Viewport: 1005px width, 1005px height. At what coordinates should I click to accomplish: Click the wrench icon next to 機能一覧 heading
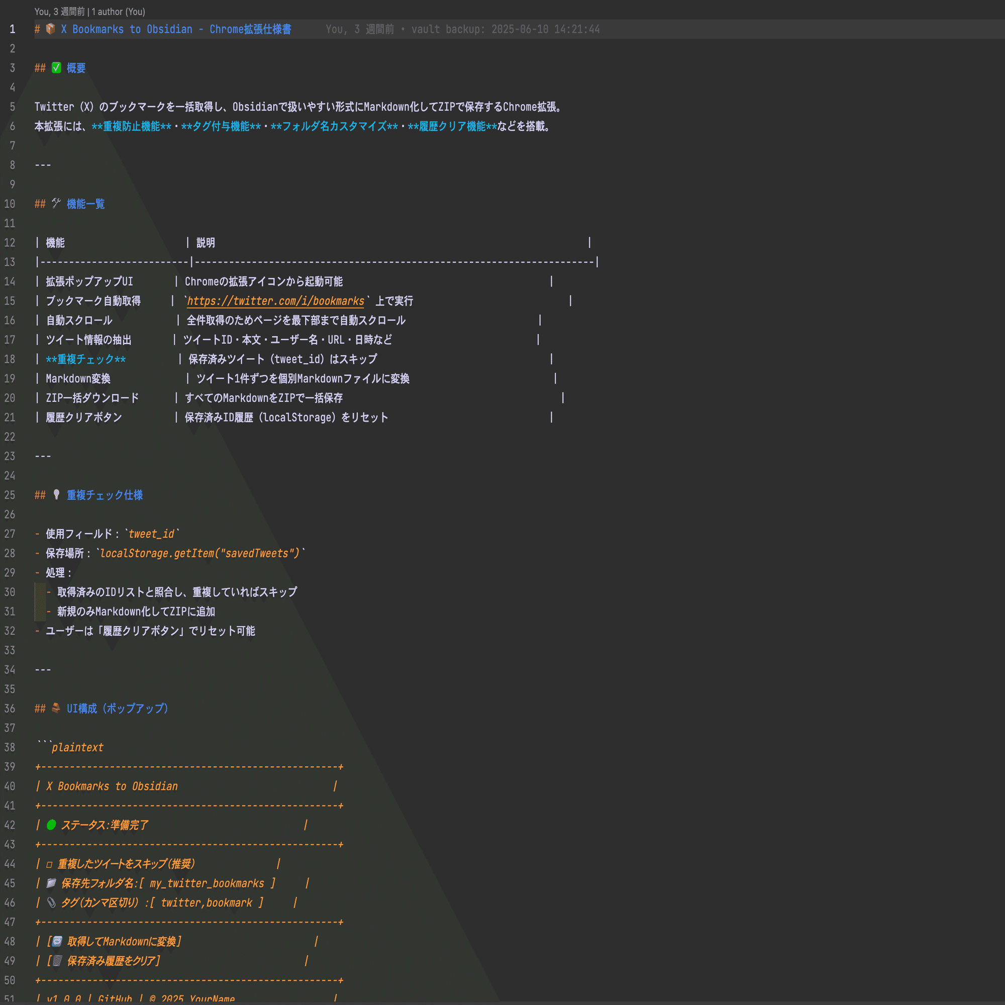click(57, 204)
